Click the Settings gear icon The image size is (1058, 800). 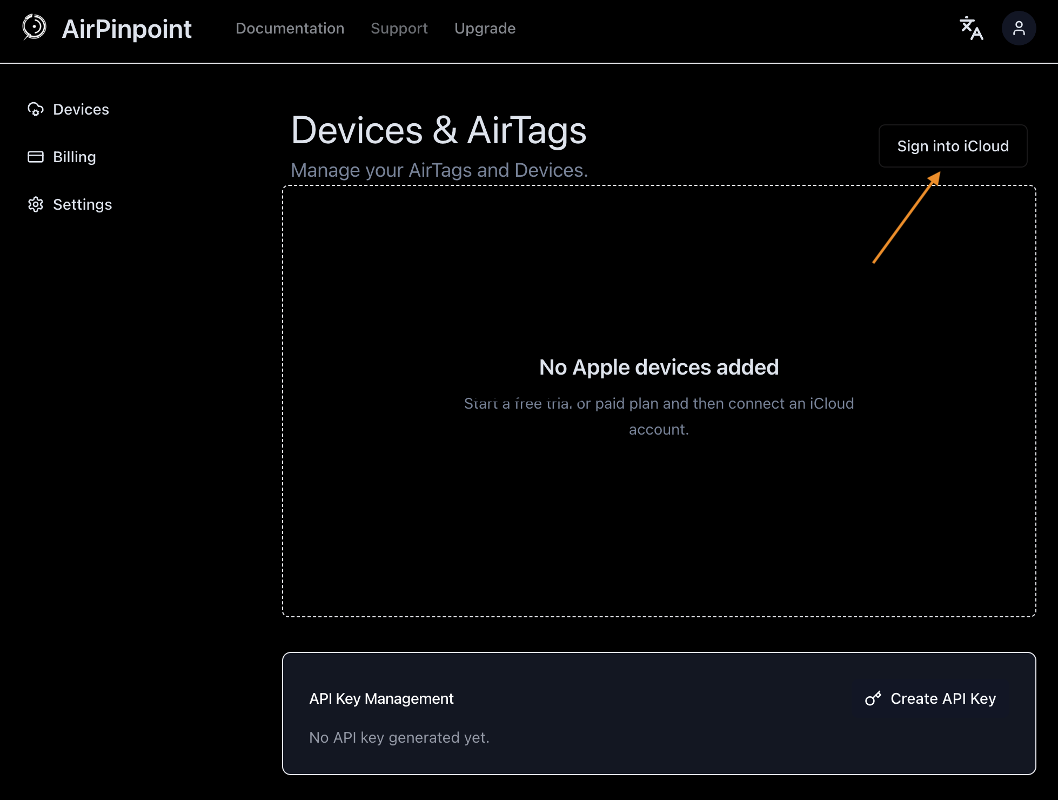coord(36,204)
